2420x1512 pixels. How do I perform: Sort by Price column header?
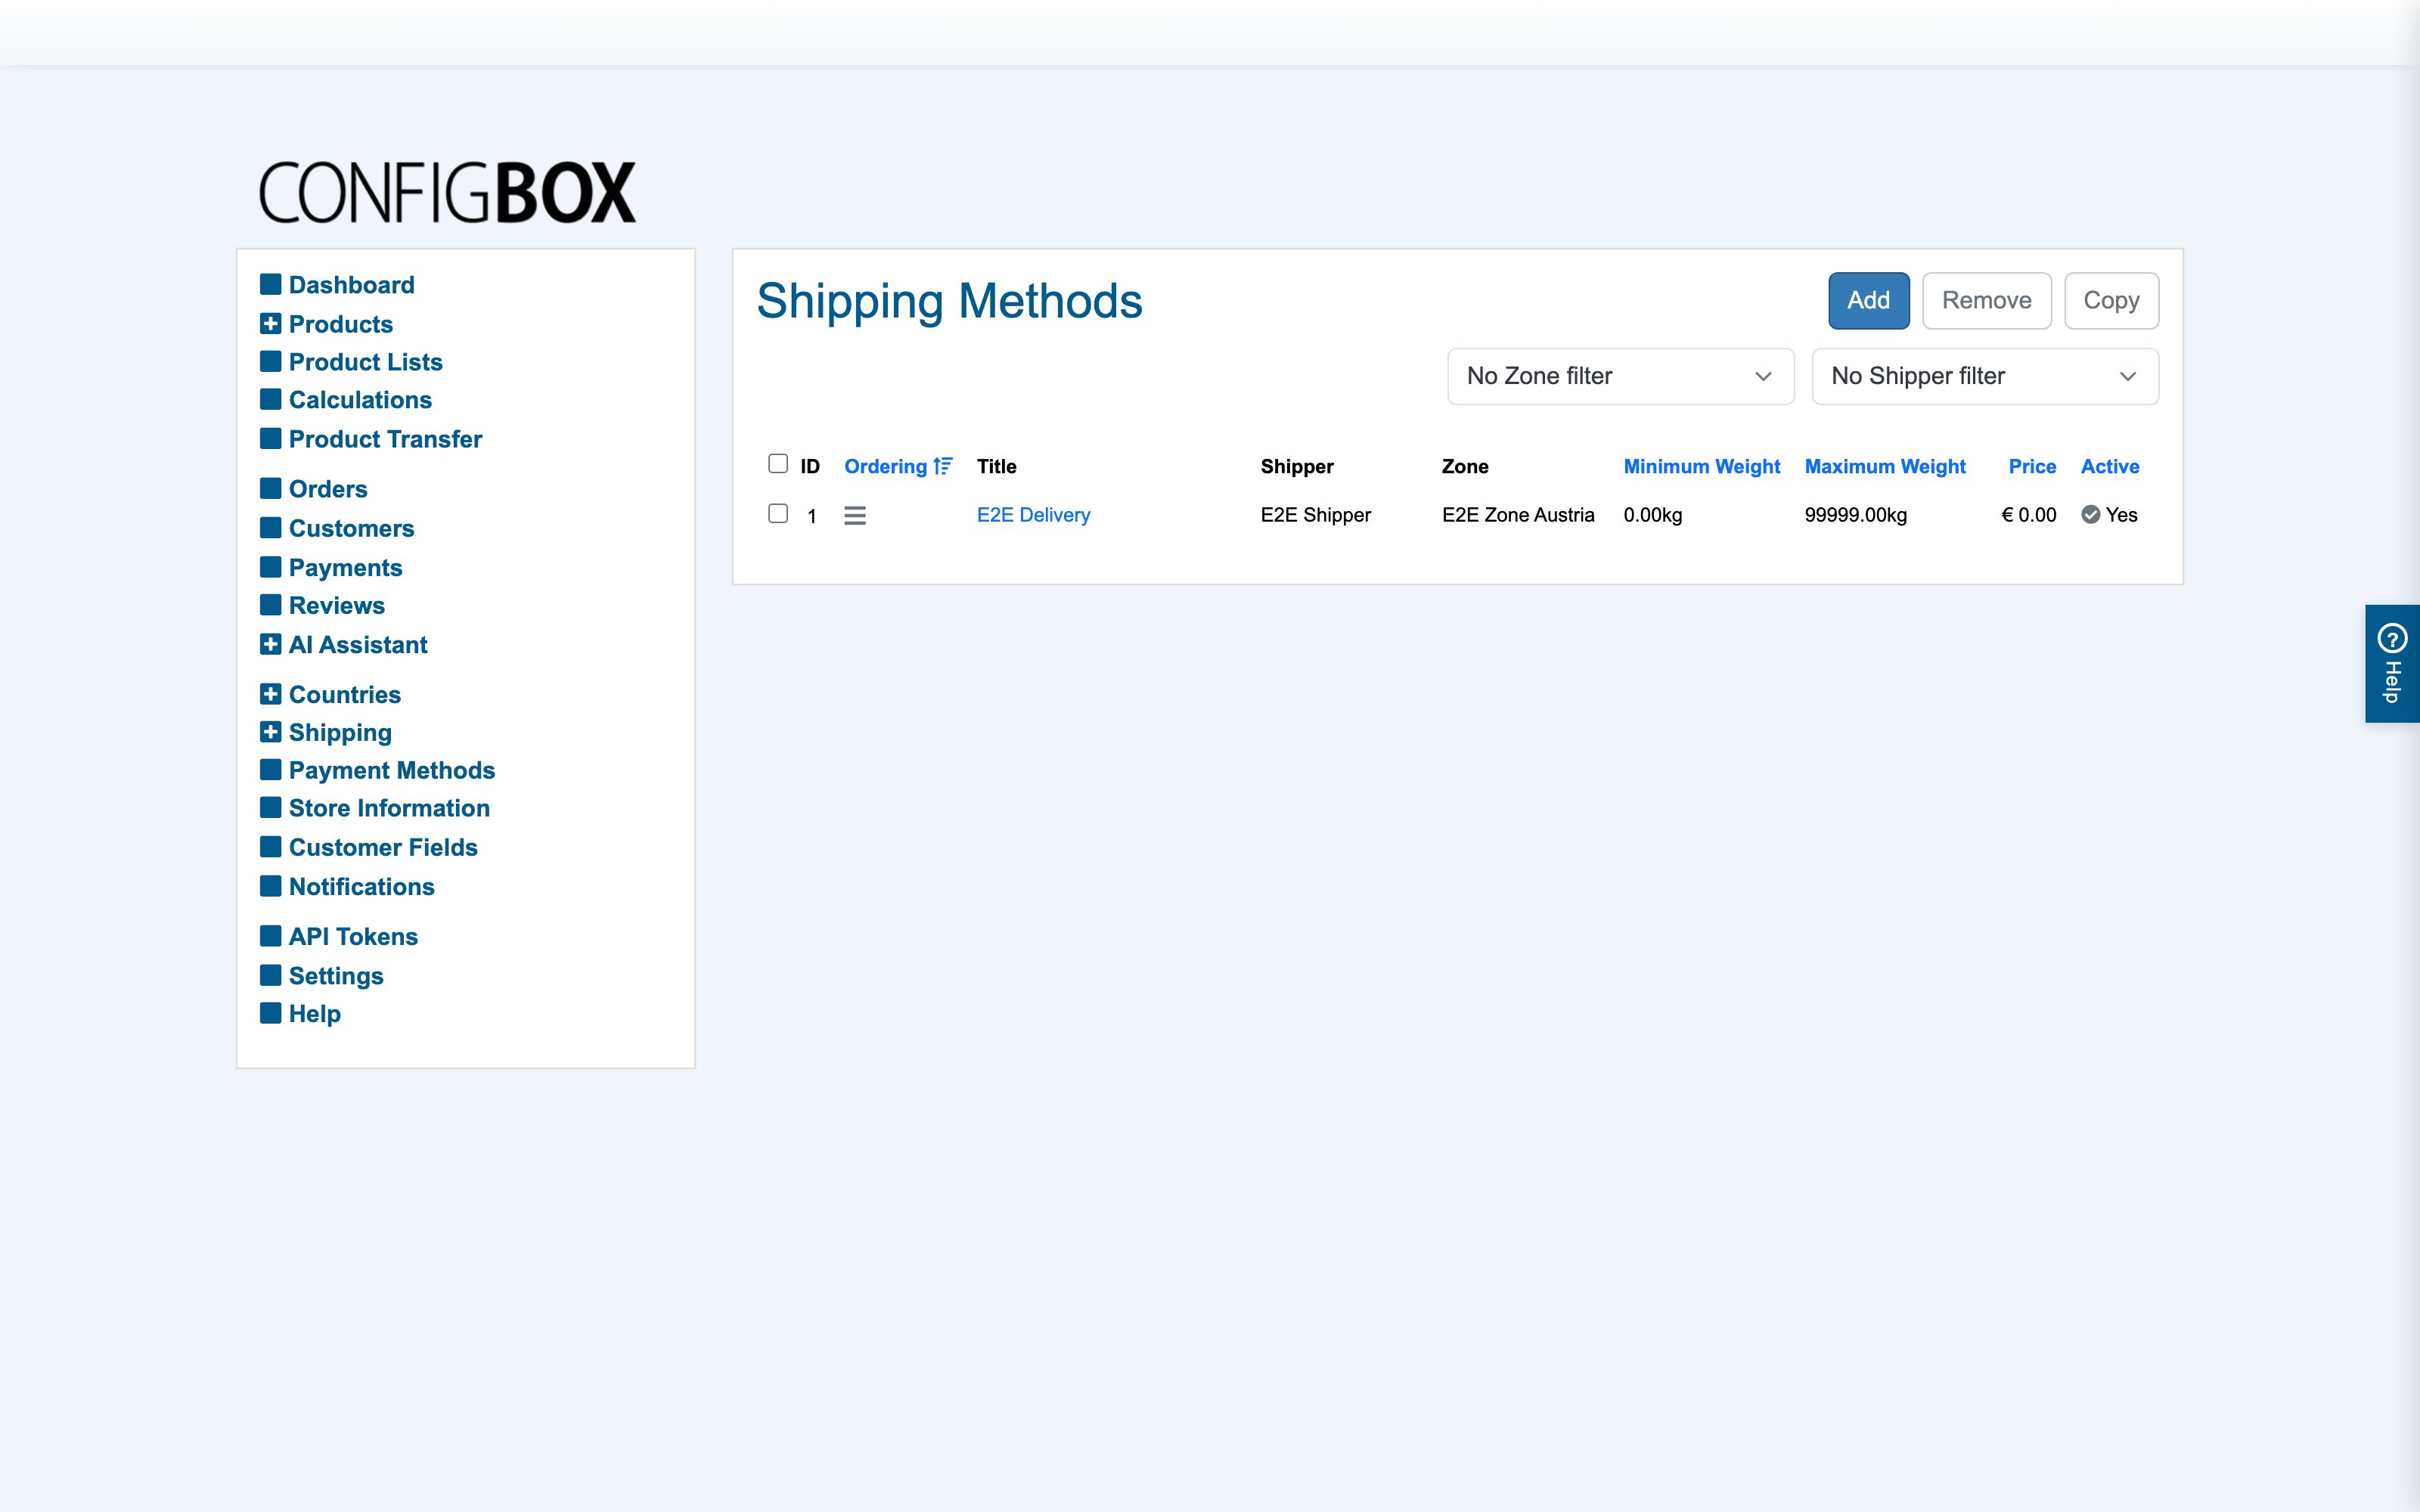click(2032, 466)
